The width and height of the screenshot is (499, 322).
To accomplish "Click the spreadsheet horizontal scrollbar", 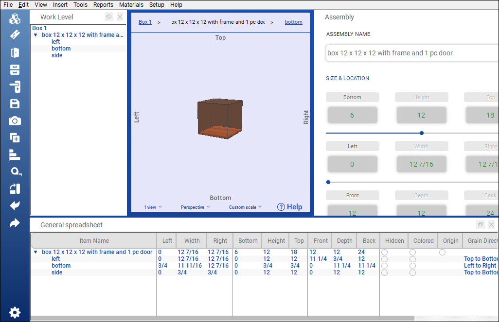I will tap(222, 318).
